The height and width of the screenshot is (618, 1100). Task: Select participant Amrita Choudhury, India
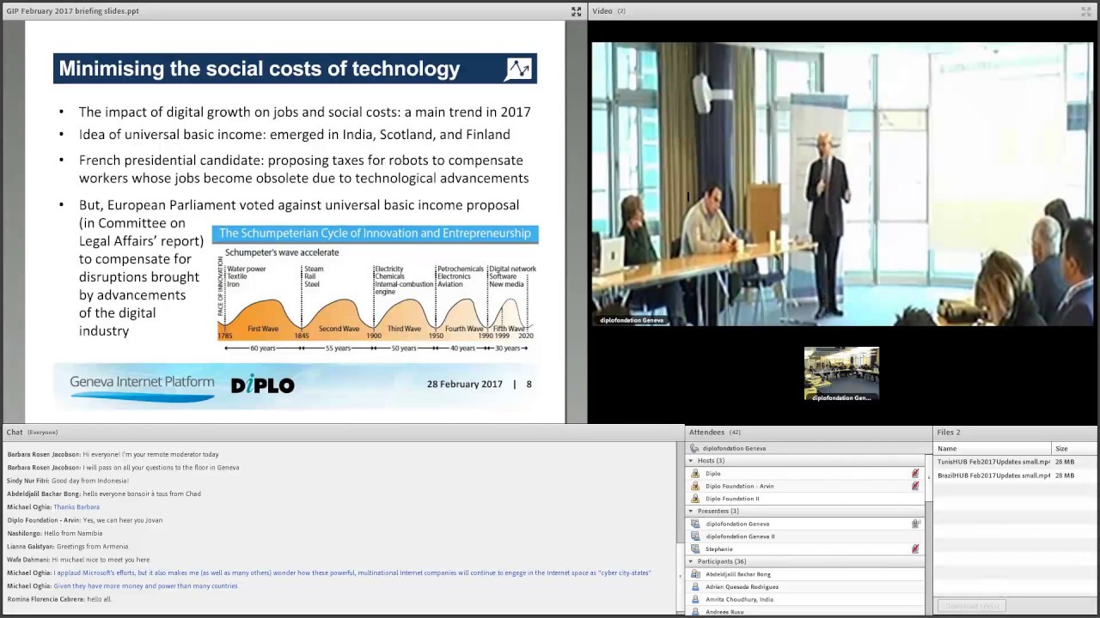(806, 599)
